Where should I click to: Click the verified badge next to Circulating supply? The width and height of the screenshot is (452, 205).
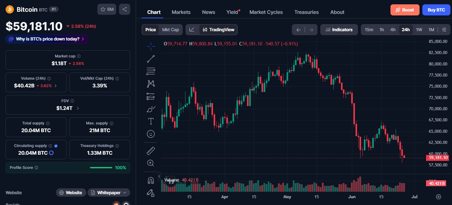[x=56, y=146]
